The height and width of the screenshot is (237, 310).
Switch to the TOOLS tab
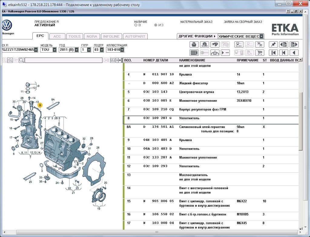coord(74,36)
